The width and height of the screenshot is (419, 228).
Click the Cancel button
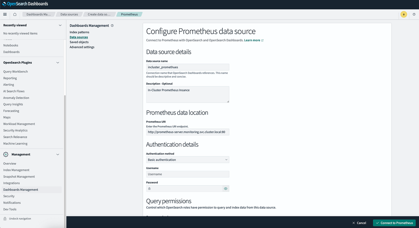tap(359, 223)
